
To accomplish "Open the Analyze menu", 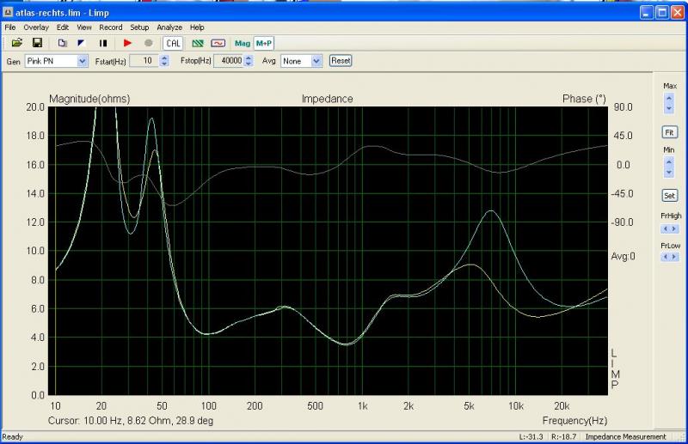I will click(x=169, y=27).
